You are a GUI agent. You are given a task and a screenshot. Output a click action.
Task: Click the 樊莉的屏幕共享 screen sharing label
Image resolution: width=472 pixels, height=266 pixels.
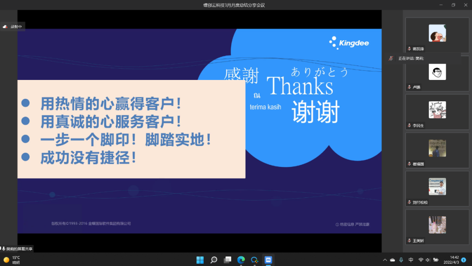[x=20, y=249]
